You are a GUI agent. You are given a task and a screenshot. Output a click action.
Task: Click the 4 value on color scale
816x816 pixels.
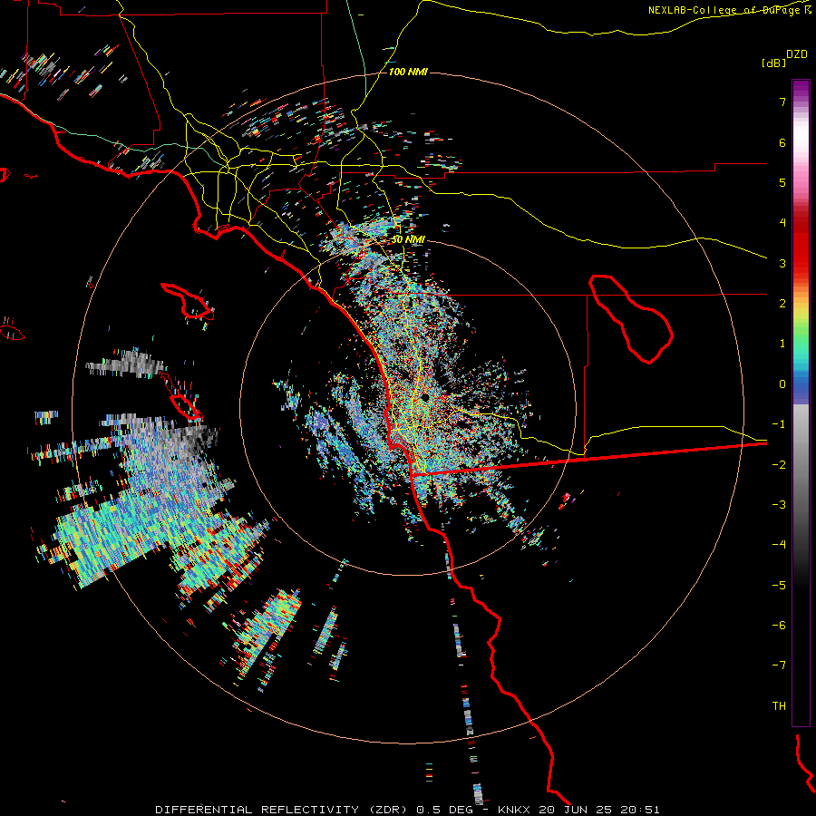782,223
